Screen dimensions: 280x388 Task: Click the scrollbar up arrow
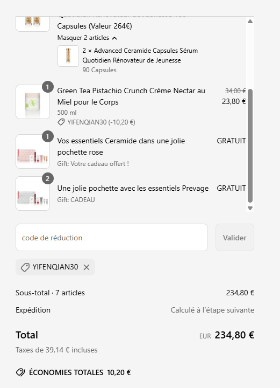click(250, 21)
